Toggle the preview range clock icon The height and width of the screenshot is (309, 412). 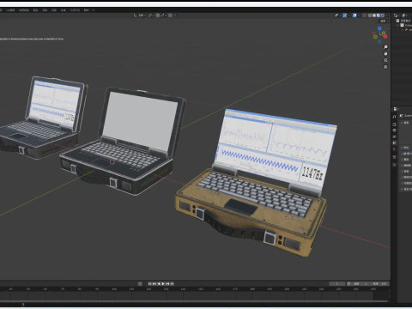[x=348, y=283]
